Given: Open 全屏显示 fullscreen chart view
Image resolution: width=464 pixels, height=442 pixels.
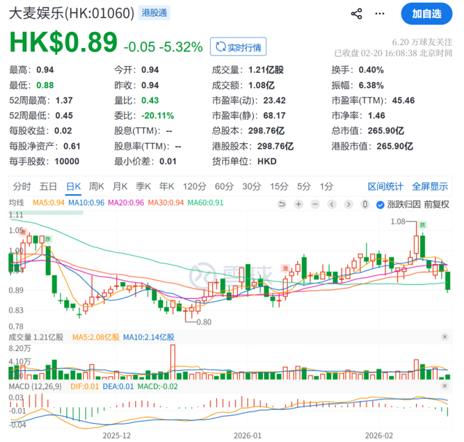Looking at the screenshot, I should pos(429,186).
